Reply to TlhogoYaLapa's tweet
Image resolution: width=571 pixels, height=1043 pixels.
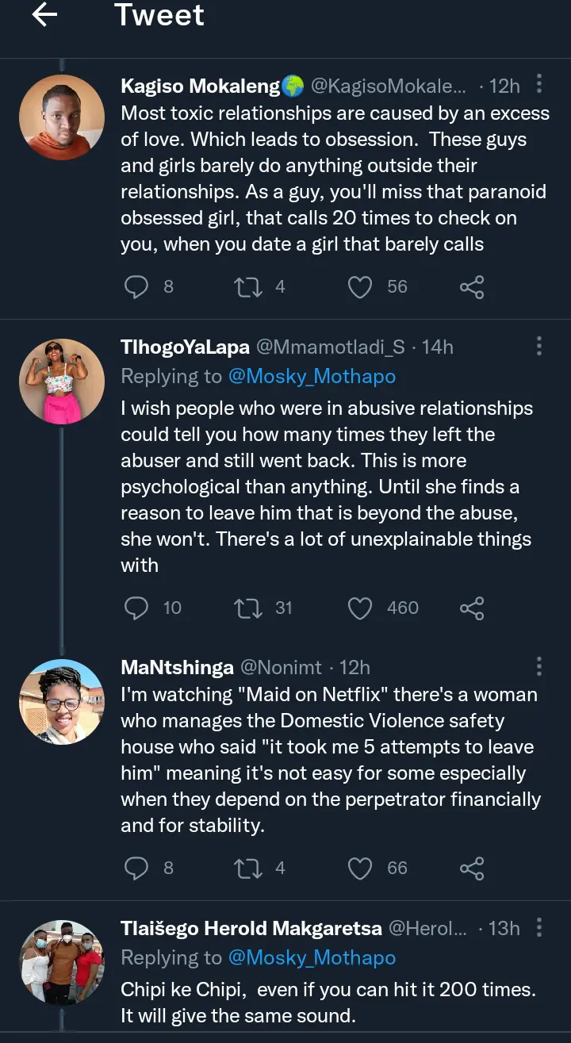click(137, 608)
